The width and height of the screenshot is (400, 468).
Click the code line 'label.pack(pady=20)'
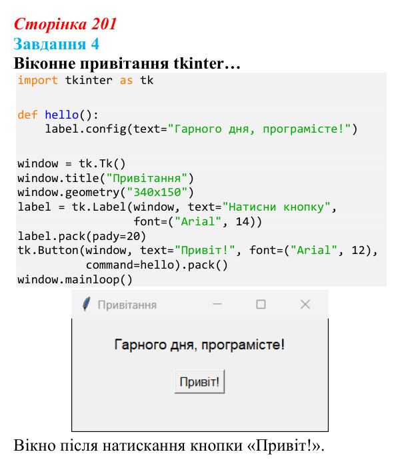[x=81, y=236]
